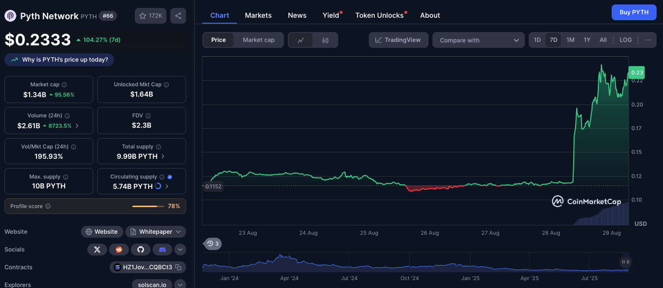Open 'Why is PYTH's price up today?'

[59, 59]
